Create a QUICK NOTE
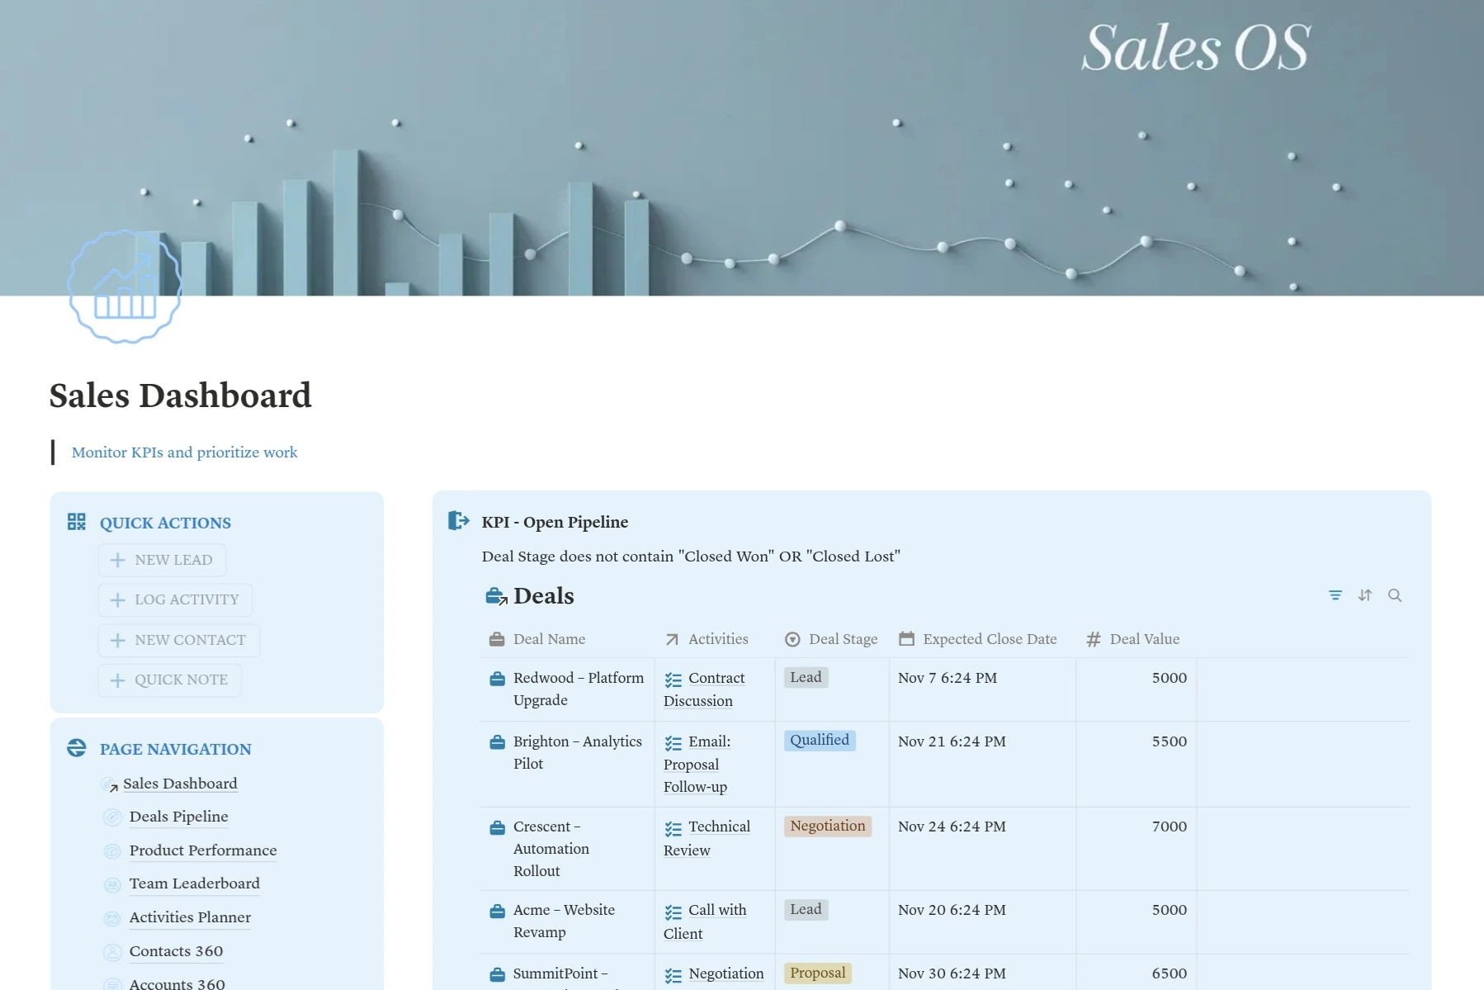The width and height of the screenshot is (1484, 990). [x=170, y=680]
